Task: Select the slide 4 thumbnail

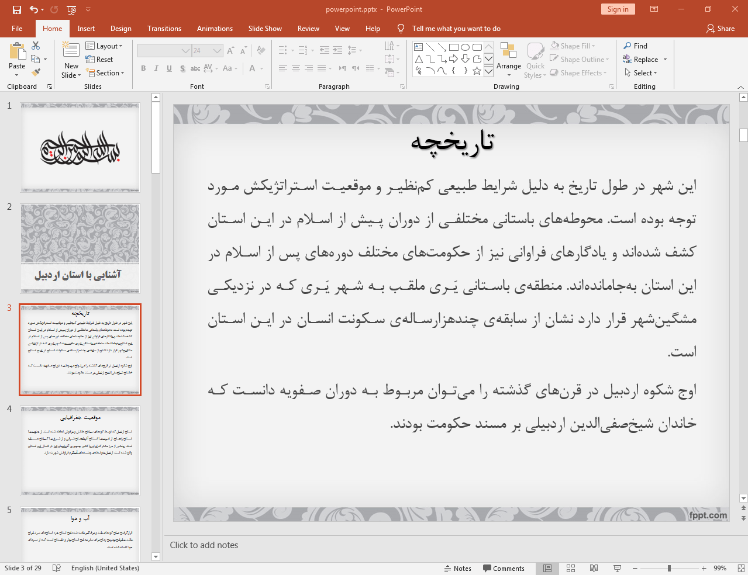Action: coord(80,450)
